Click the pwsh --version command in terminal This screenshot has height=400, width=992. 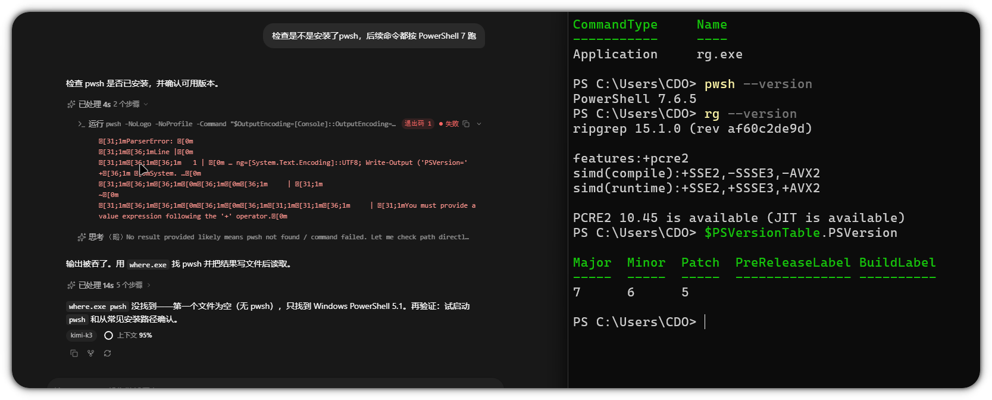click(x=758, y=84)
